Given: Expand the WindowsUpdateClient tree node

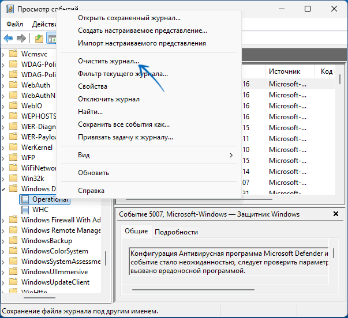Looking at the screenshot, I should point(3,283).
